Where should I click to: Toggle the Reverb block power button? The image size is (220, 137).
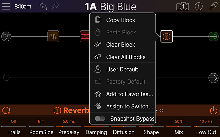(x=213, y=110)
